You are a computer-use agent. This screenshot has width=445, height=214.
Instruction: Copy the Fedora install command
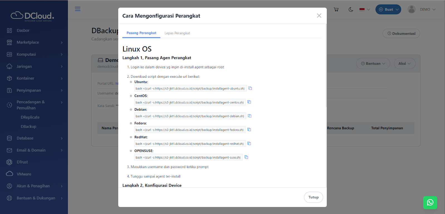(x=249, y=130)
